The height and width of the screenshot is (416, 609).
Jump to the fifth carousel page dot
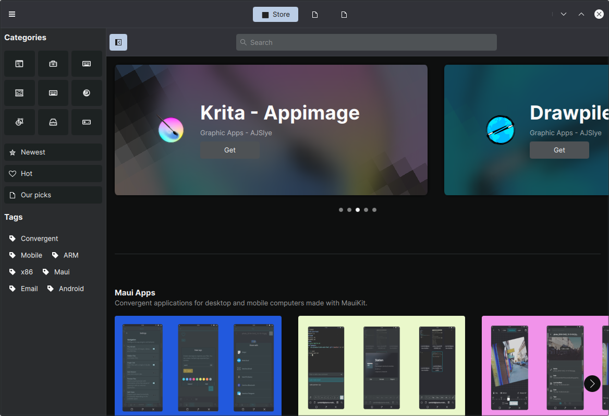374,210
